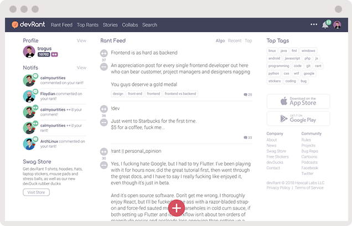The width and height of the screenshot is (352, 226).
Task: Open the Free Stickers link
Action: tap(277, 157)
